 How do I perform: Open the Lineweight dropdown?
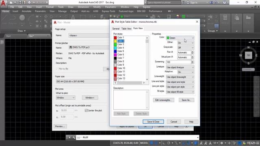[180, 77]
